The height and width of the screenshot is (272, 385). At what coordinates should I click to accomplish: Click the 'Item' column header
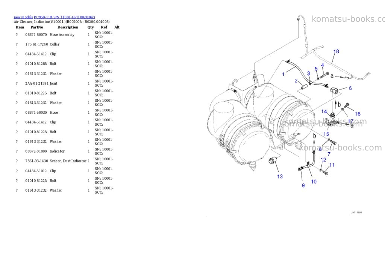coord(20,27)
